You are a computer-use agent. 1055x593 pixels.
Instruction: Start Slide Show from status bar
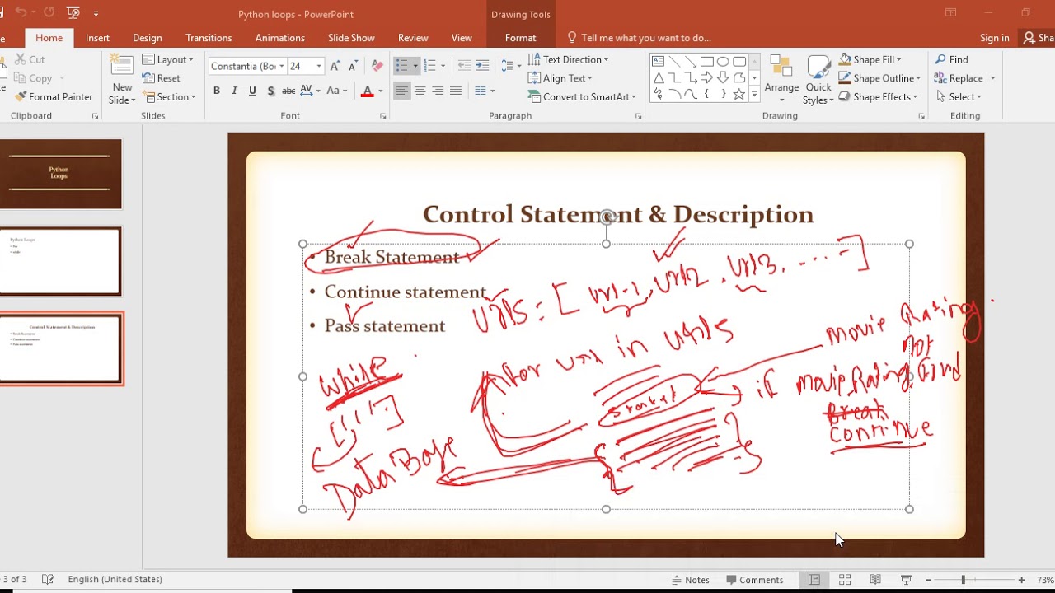(x=906, y=580)
